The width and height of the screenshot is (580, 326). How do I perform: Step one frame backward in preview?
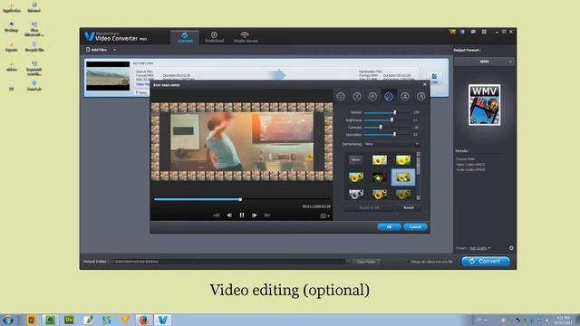229,216
